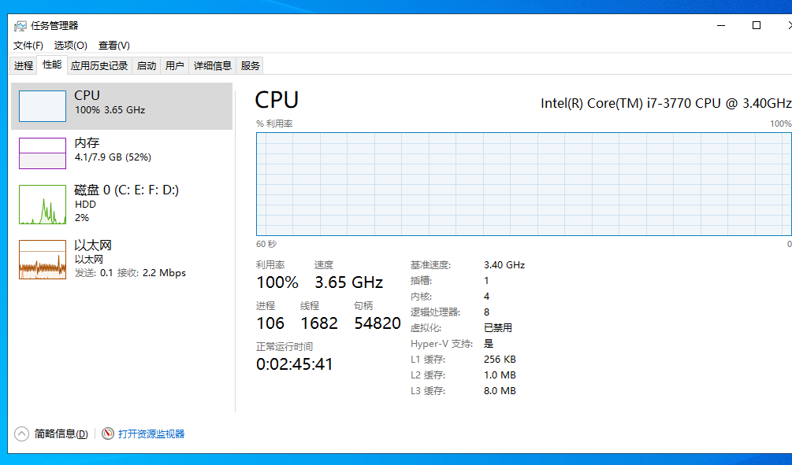This screenshot has height=465, width=792.
Task: Click the 打开资源监视器 link
Action: click(151, 434)
